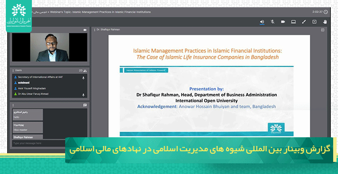Toggle the speaker audio icon
This screenshot has height=174, width=338.
262,22
